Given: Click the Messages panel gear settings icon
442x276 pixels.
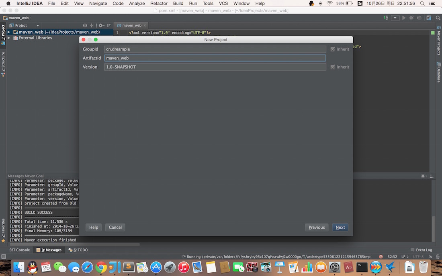Looking at the screenshot, I should tap(424, 176).
